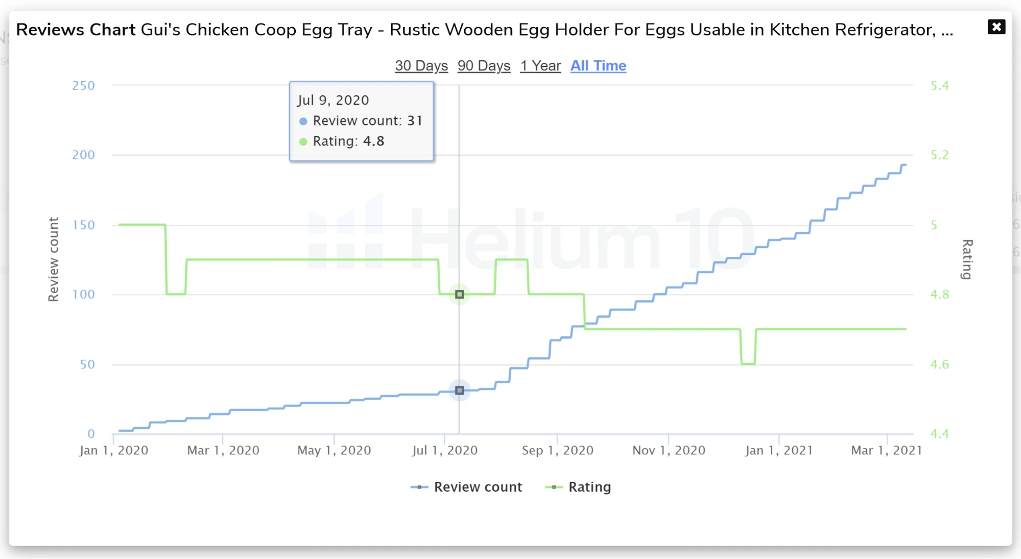Click the green Rating legend marker
This screenshot has height=559, width=1021.
pyautogui.click(x=554, y=487)
